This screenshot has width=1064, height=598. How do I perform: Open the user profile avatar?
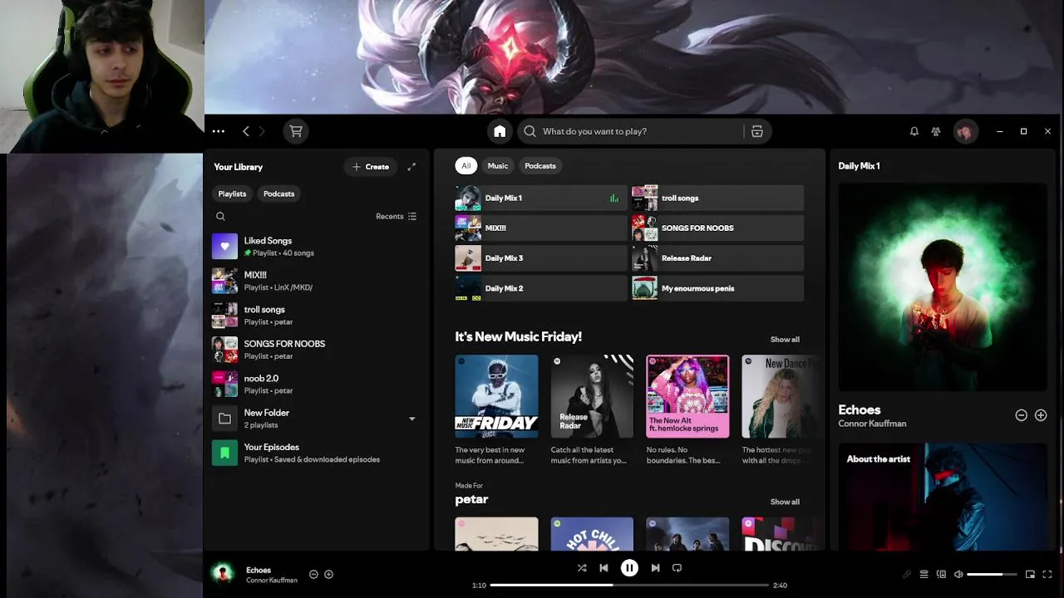point(965,131)
